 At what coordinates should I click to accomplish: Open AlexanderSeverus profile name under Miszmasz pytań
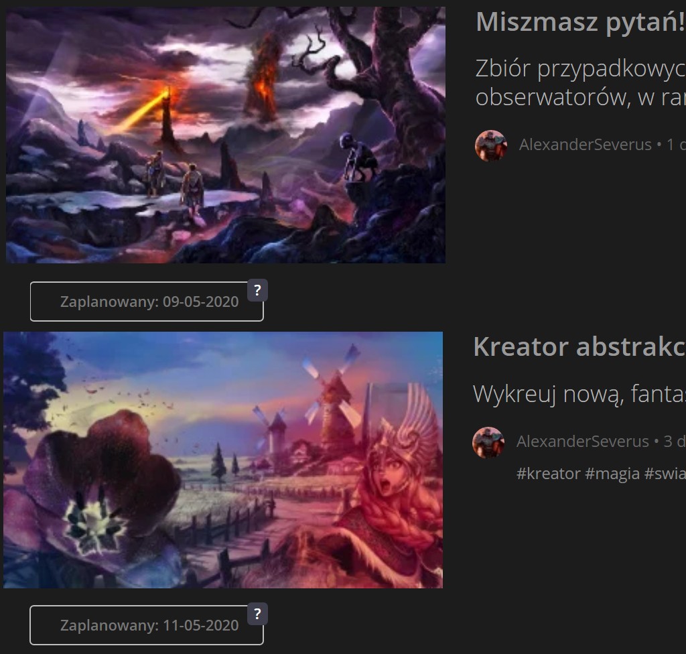coord(586,145)
